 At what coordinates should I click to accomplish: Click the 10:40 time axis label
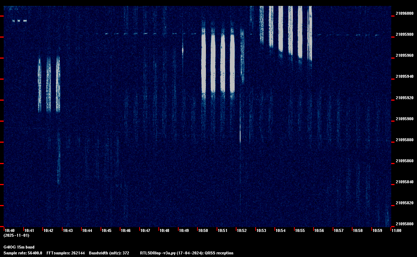10,230
